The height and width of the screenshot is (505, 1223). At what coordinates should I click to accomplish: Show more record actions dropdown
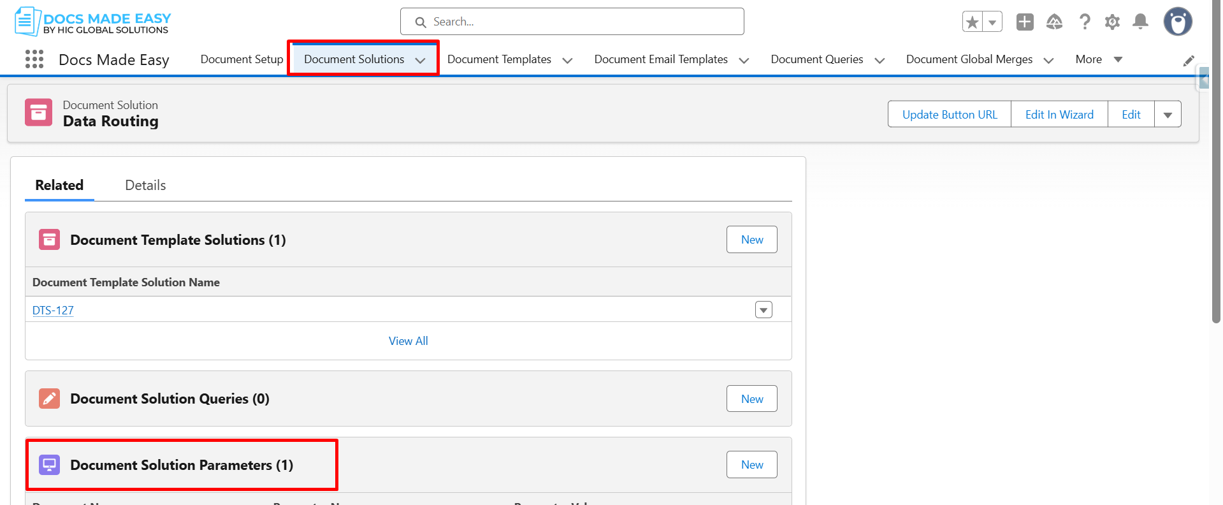click(1168, 114)
